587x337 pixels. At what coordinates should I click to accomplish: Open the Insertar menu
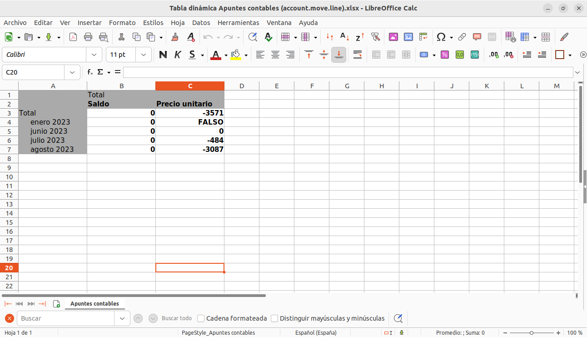tap(90, 22)
